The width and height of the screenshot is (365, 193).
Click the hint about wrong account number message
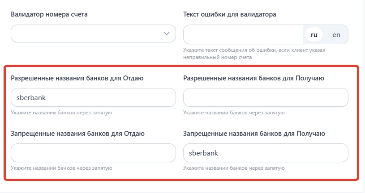254,54
